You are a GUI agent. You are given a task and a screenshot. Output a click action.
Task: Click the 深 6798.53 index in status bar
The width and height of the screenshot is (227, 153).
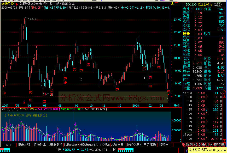[66, 150]
